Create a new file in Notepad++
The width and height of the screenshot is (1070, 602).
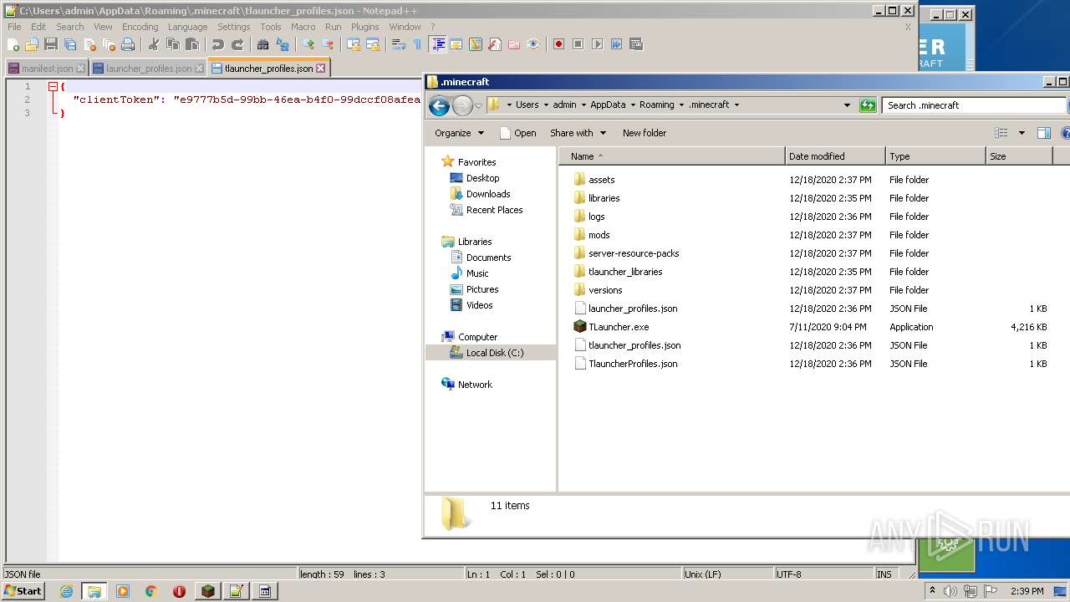14,44
